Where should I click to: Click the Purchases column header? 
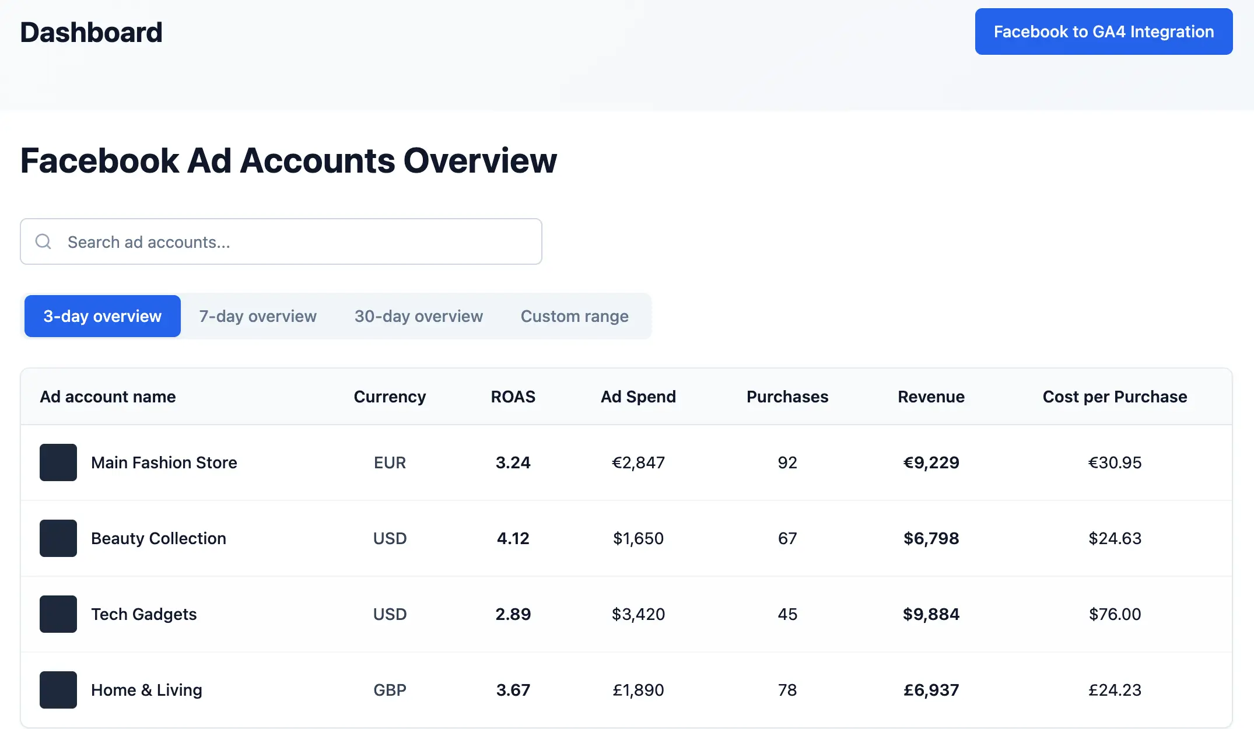pyautogui.click(x=787, y=397)
